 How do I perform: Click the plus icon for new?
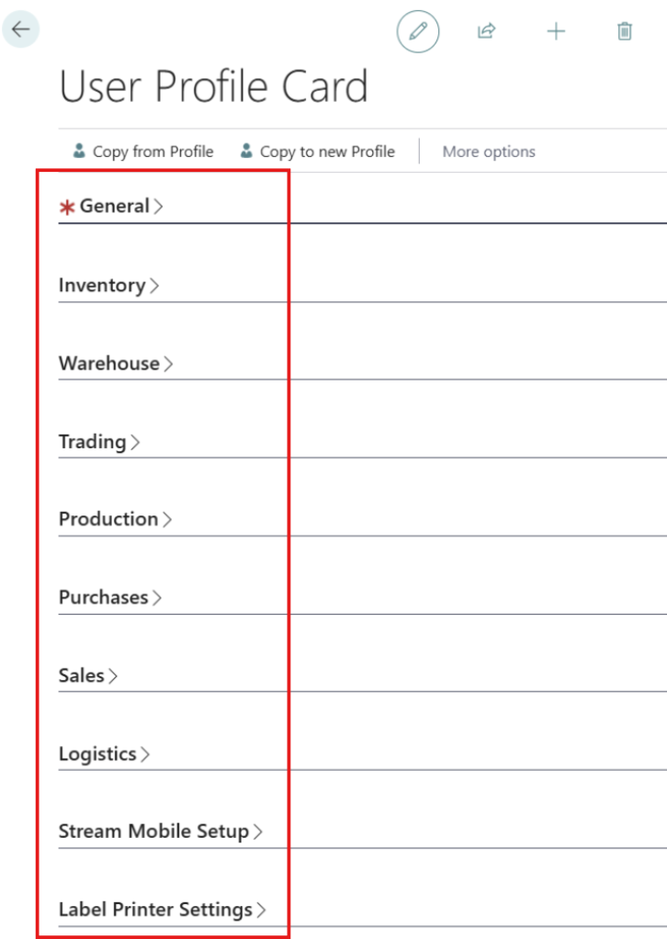556,32
